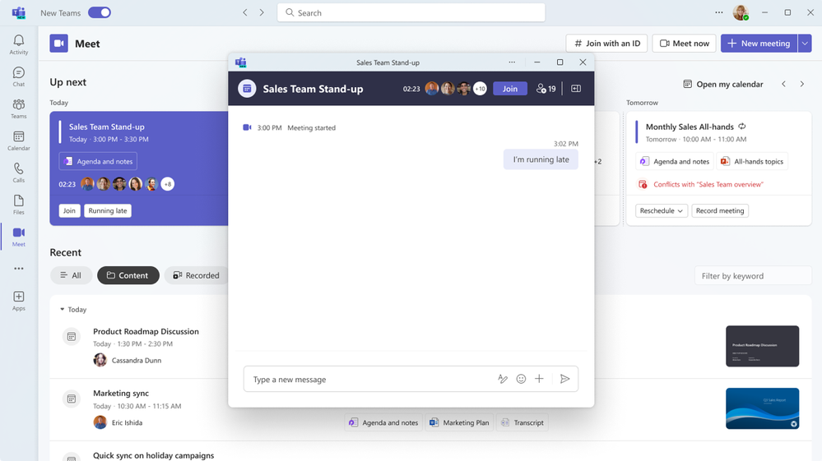
Task: Show next calendar day in Up next
Action: click(801, 84)
